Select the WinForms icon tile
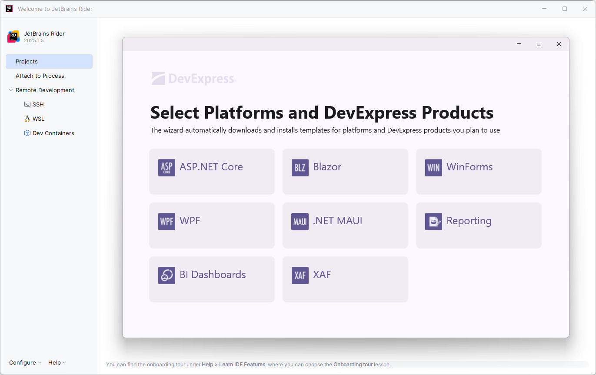The image size is (596, 375). 433,167
